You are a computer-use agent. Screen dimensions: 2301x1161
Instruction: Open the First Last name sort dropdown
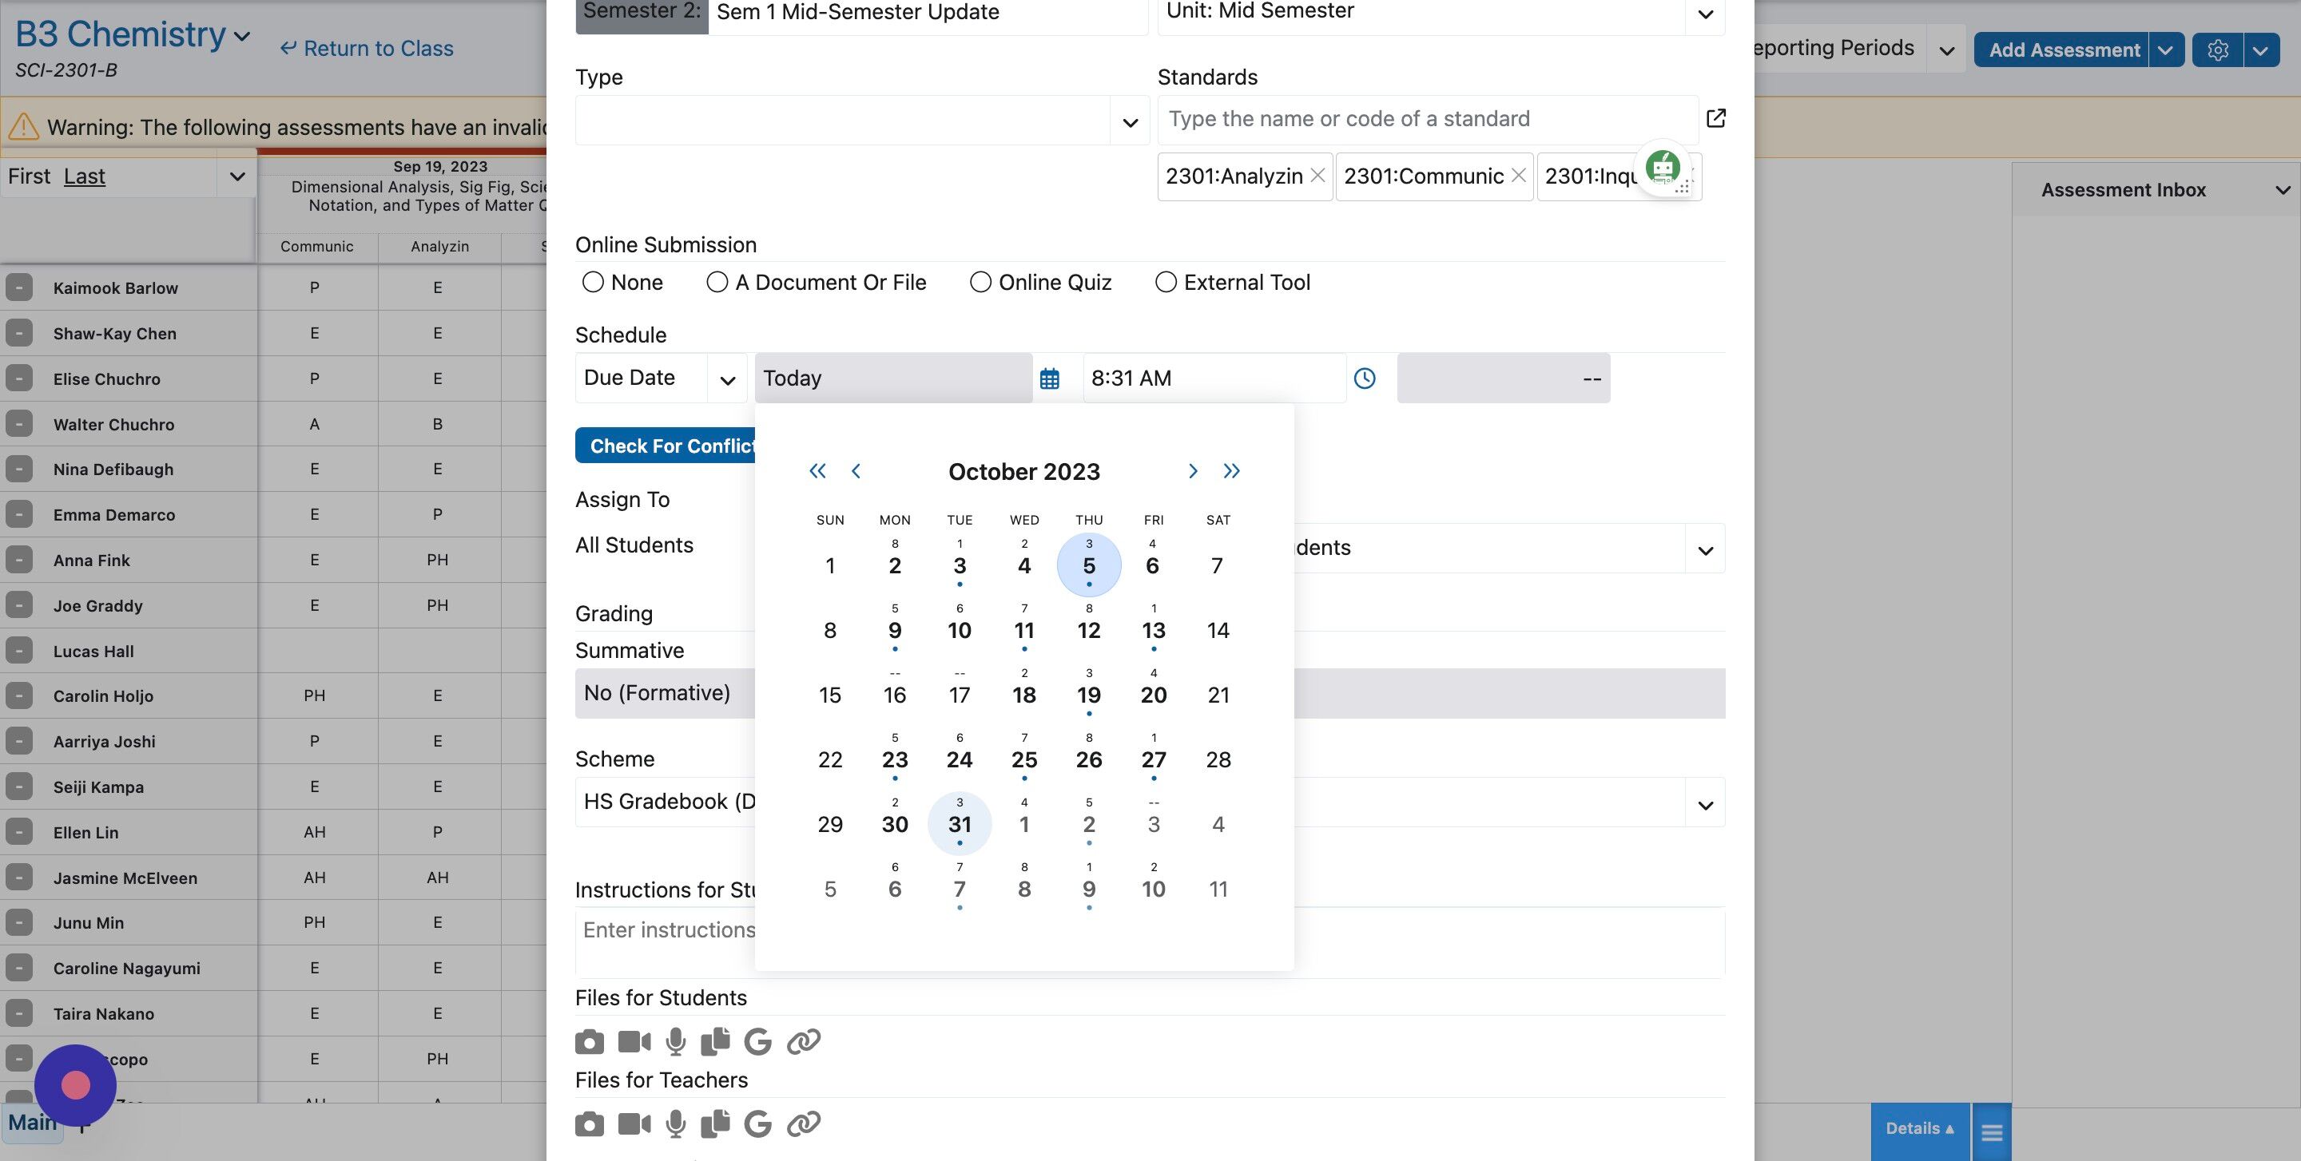click(236, 176)
